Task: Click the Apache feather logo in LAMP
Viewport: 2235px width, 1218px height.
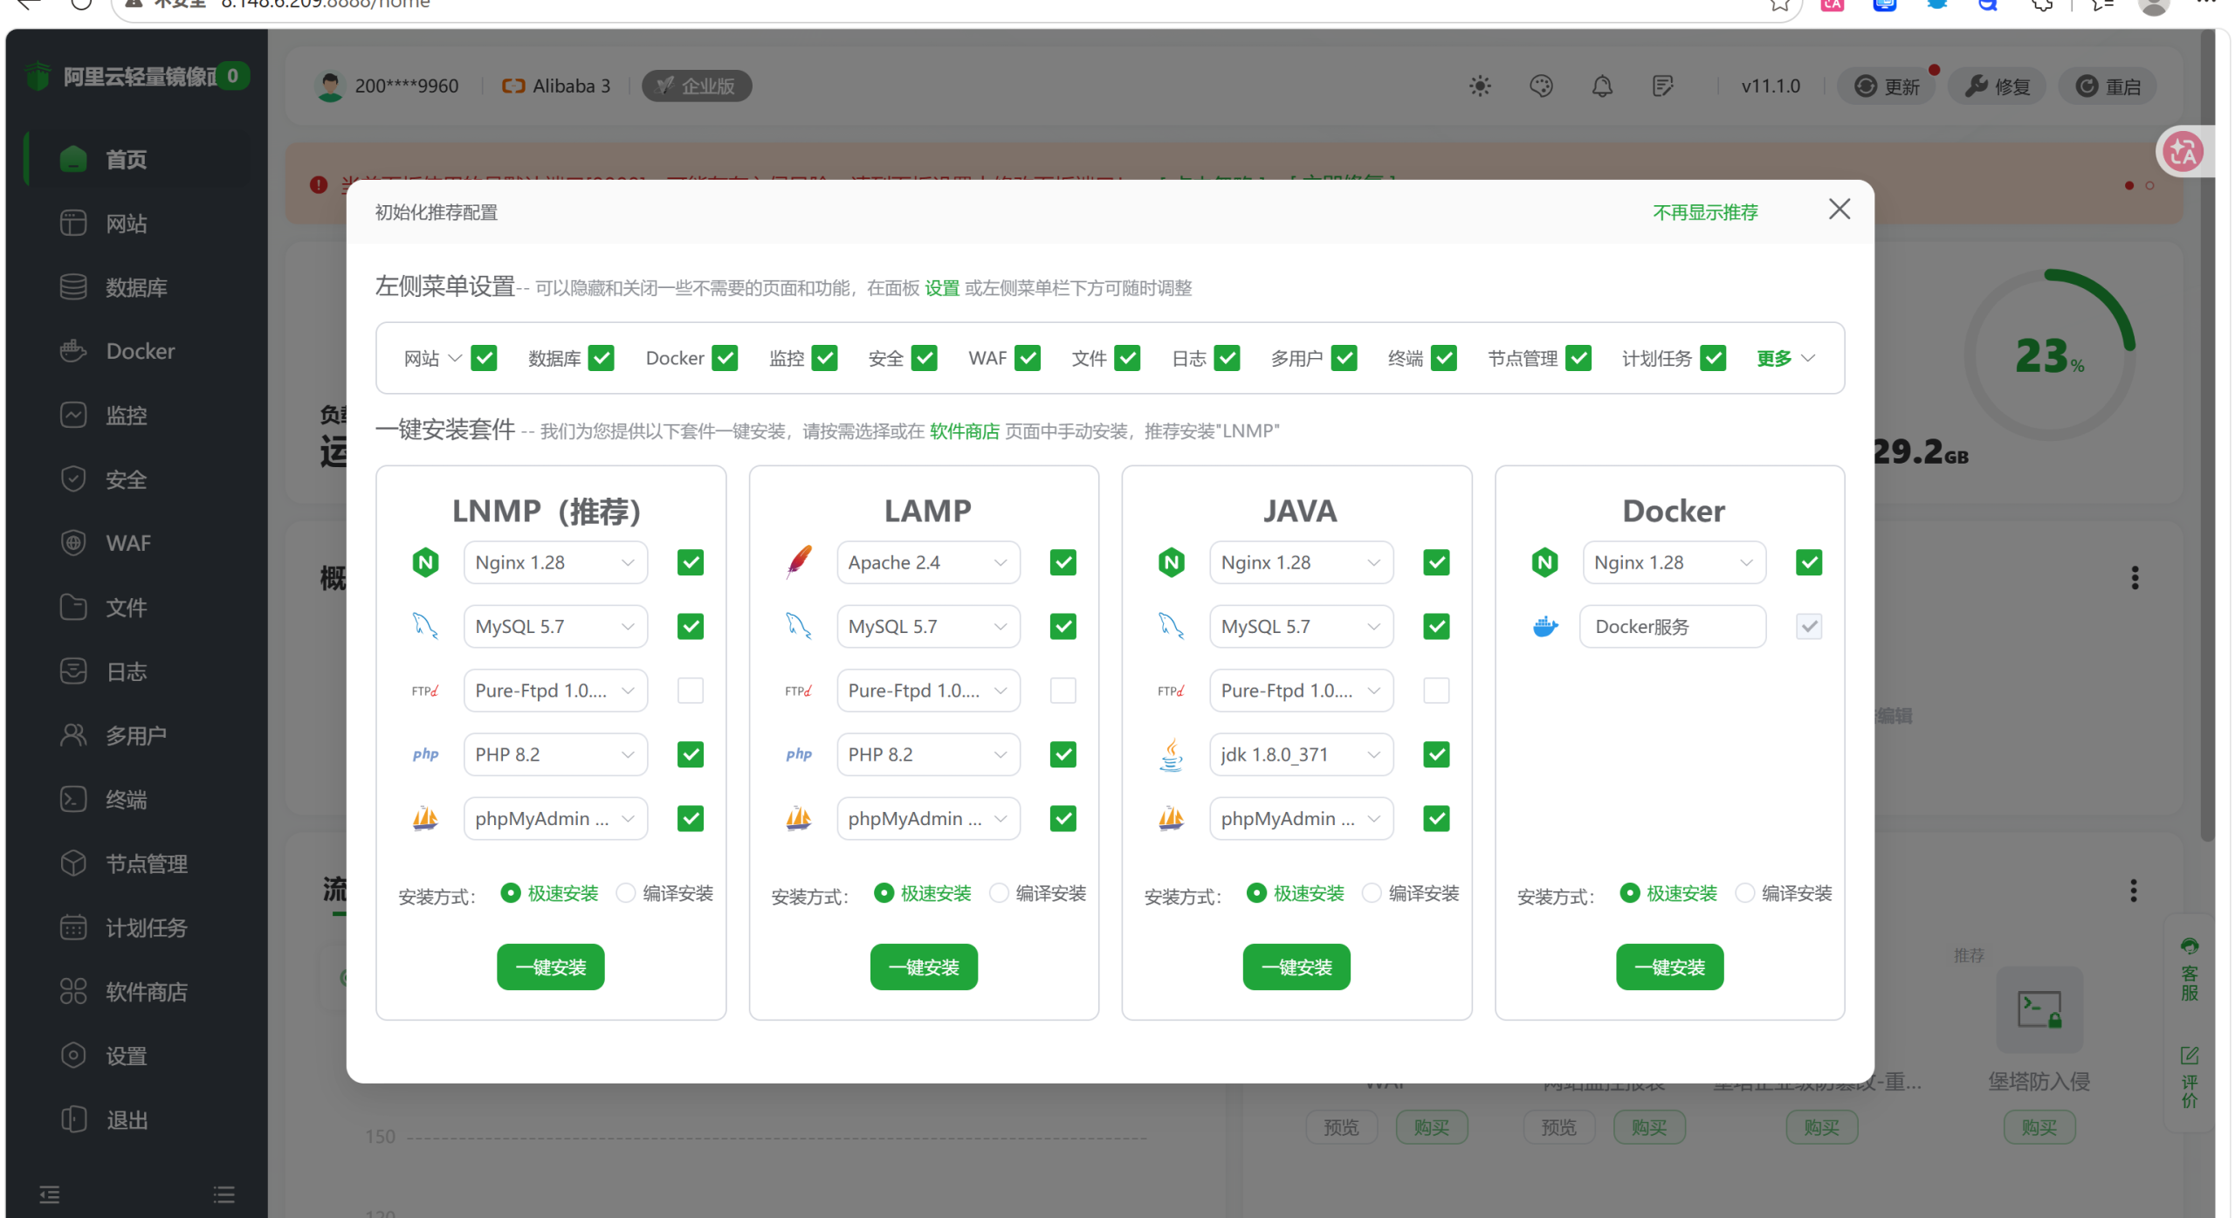Action: (799, 562)
